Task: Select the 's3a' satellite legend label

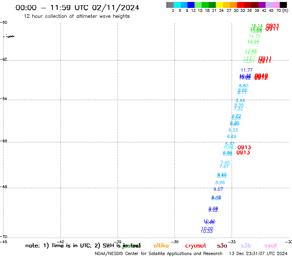Action: pyautogui.click(x=222, y=246)
